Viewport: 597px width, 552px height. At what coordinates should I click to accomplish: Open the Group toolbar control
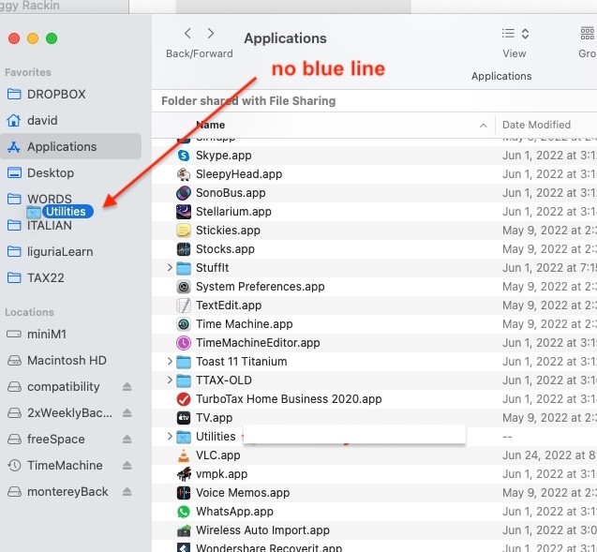pyautogui.click(x=587, y=34)
